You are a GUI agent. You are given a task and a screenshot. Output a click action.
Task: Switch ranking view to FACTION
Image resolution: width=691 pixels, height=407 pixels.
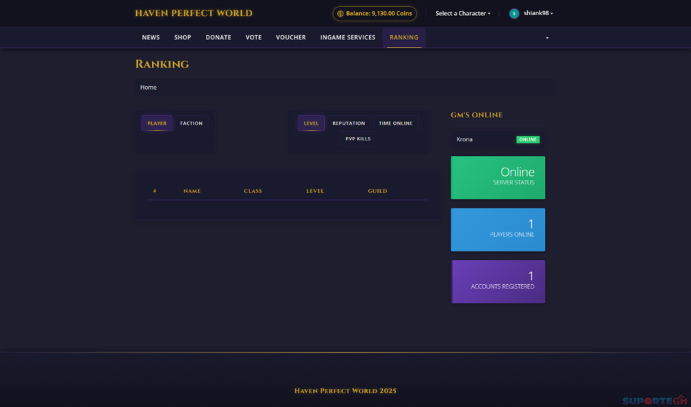tap(191, 123)
